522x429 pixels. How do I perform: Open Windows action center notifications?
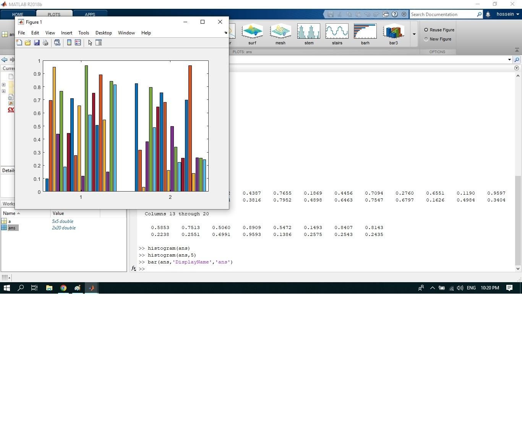coord(509,288)
